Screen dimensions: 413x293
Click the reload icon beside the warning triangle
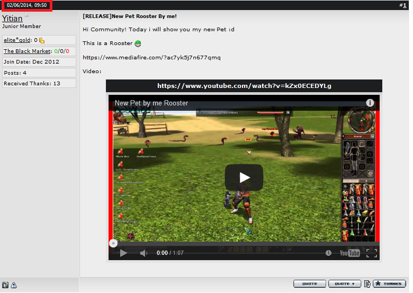(5, 285)
